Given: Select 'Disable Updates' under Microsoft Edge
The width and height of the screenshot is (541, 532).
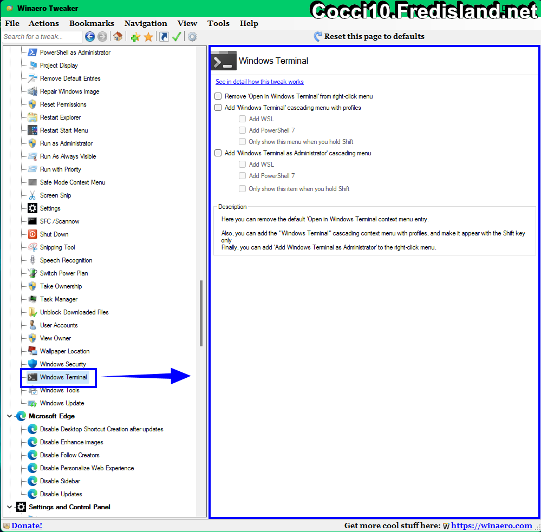Looking at the screenshot, I should [x=61, y=494].
